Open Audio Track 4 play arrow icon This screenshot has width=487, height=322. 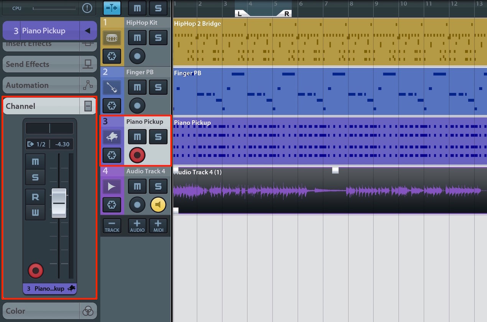pyautogui.click(x=112, y=186)
